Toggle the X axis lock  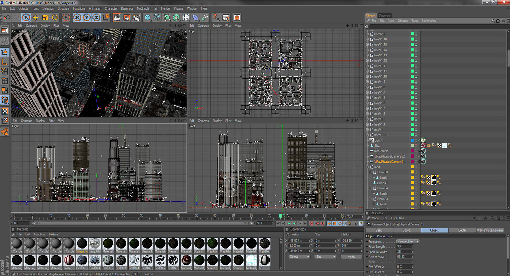77,17
